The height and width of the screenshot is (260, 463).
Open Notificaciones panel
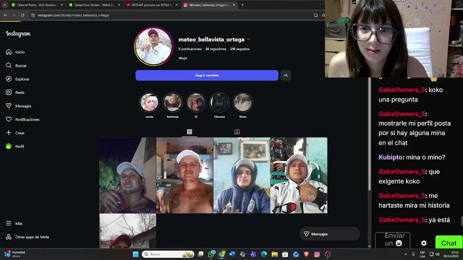click(x=22, y=120)
